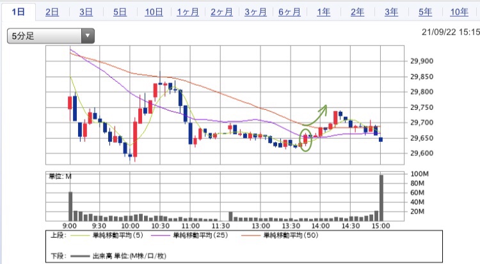Screen dimensions: 480x264
Task: Click the 9:00 time axis label
Action: click(70, 226)
